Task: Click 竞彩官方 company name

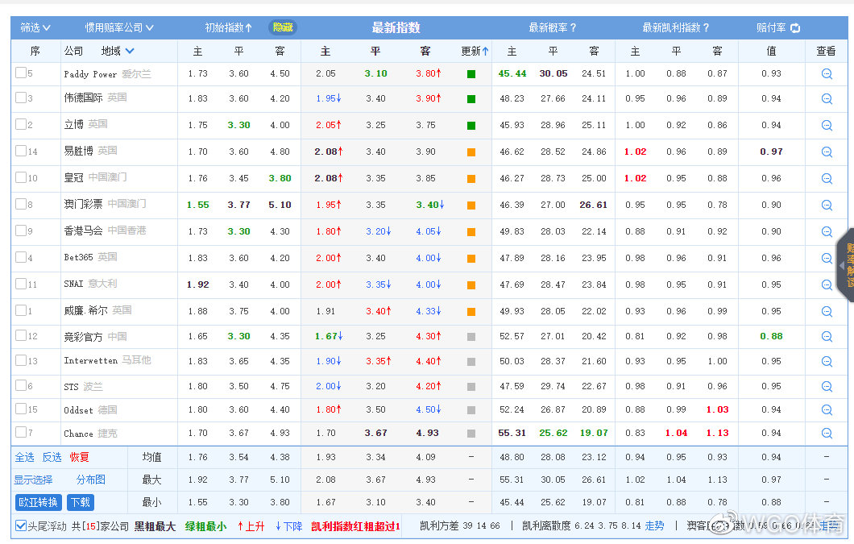Action: tap(83, 337)
